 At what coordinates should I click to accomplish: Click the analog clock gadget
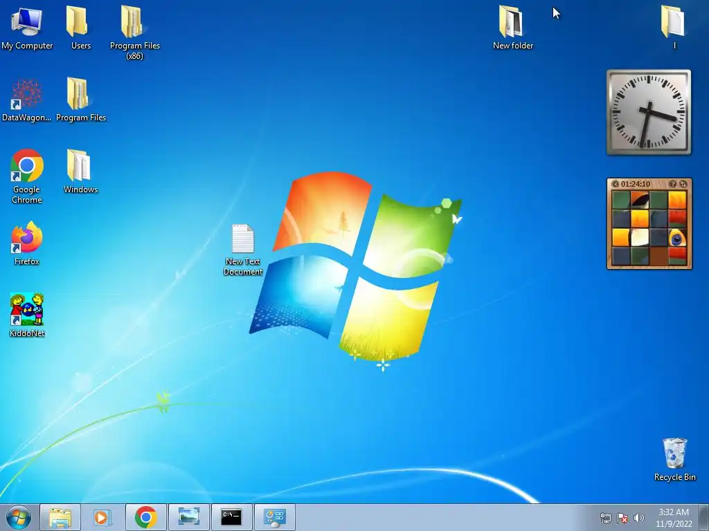pos(649,112)
